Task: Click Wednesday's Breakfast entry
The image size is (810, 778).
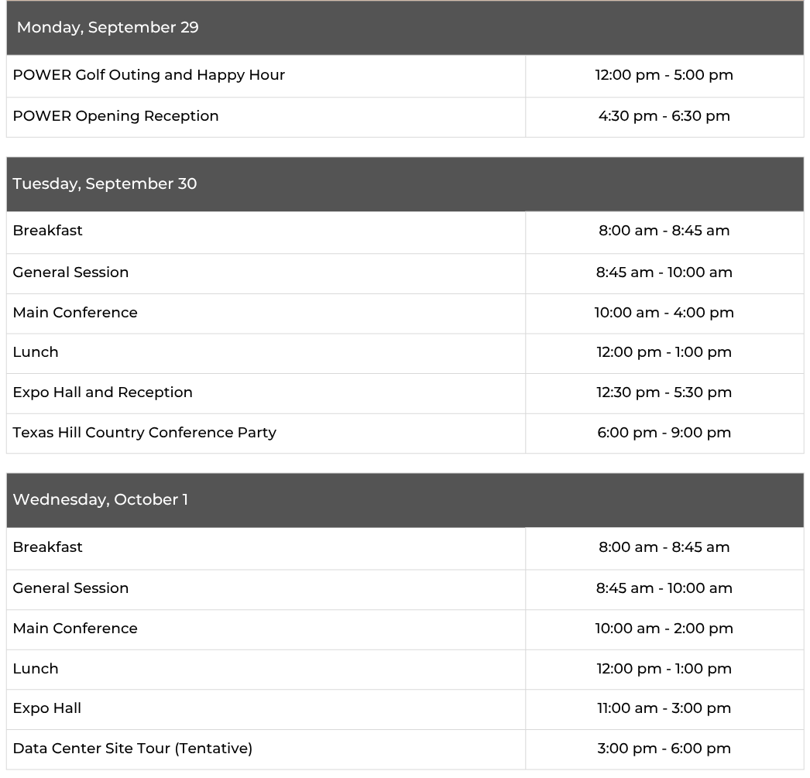Action: 47,547
